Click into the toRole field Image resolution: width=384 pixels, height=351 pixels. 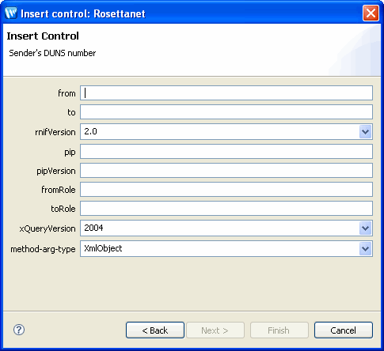pyautogui.click(x=226, y=209)
